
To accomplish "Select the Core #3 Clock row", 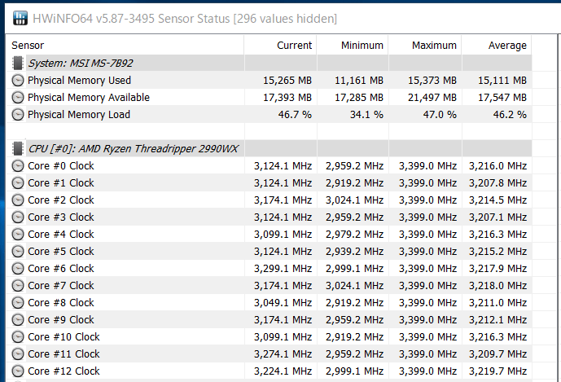I will 269,217.
